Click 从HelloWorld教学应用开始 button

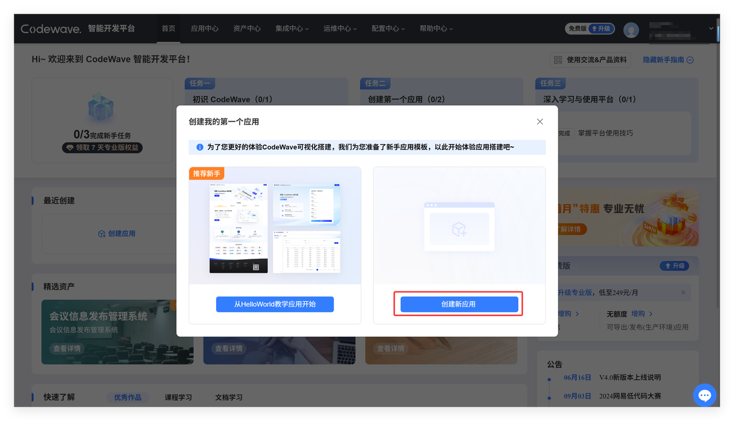(275, 304)
